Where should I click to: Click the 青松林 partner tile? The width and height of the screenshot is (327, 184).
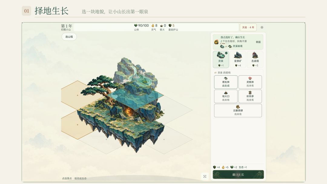click(226, 82)
